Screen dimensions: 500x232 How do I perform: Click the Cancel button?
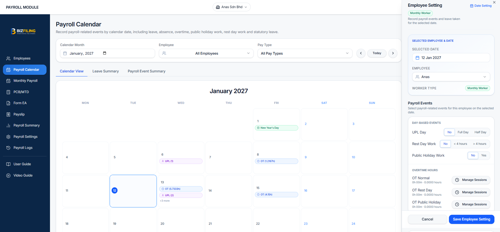[x=427, y=219]
